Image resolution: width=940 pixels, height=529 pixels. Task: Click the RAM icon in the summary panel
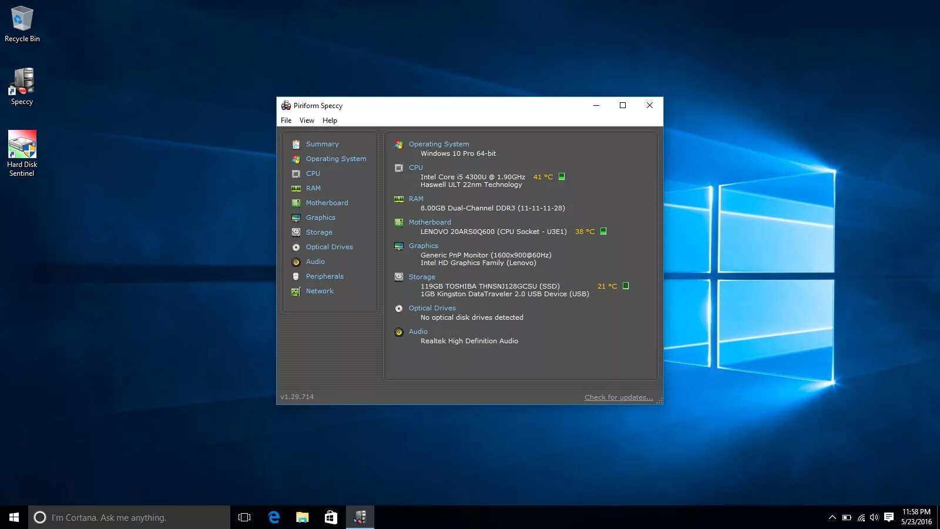(399, 199)
